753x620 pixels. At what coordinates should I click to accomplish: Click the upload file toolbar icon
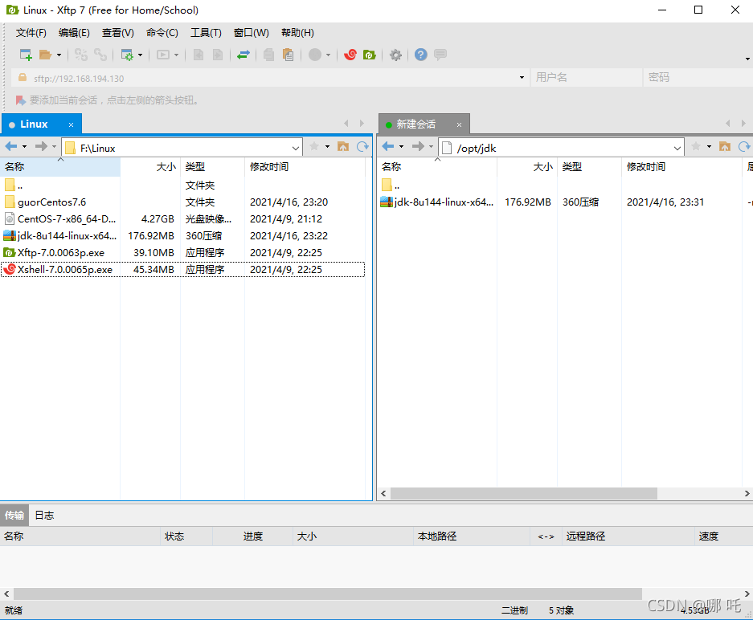[x=198, y=55]
